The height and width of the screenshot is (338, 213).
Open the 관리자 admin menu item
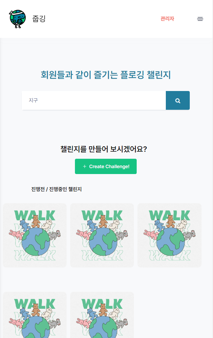point(167,19)
